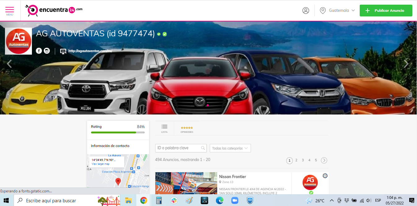Go to results page 4
417x206 pixels.
coord(309,160)
